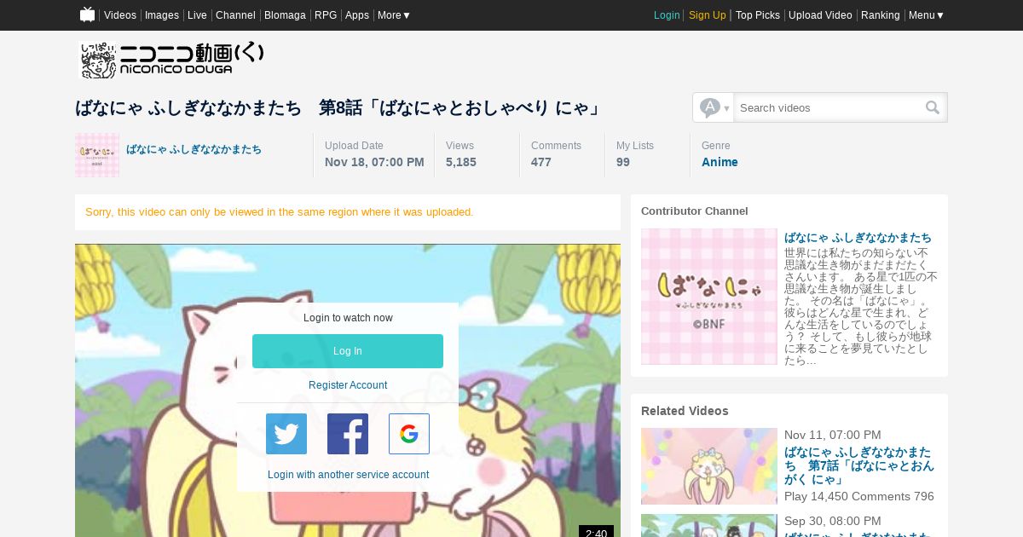Open Videos in the top navigation
The height and width of the screenshot is (537, 1023).
[120, 15]
